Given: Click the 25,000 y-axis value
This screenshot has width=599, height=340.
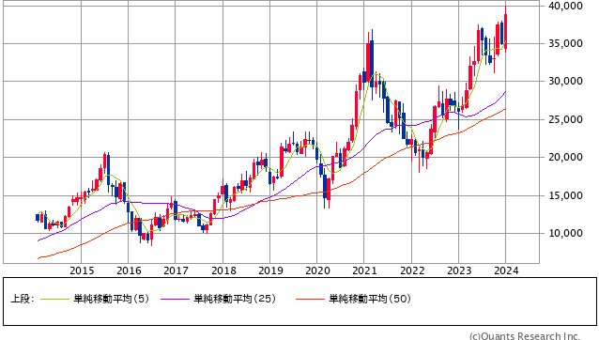Looking at the screenshot, I should (565, 119).
